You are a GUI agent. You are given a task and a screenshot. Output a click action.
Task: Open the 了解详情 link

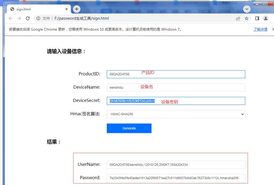(260, 29)
